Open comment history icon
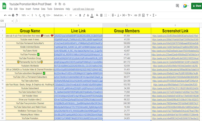The height and width of the screenshot is (121, 202). pyautogui.click(x=177, y=6)
